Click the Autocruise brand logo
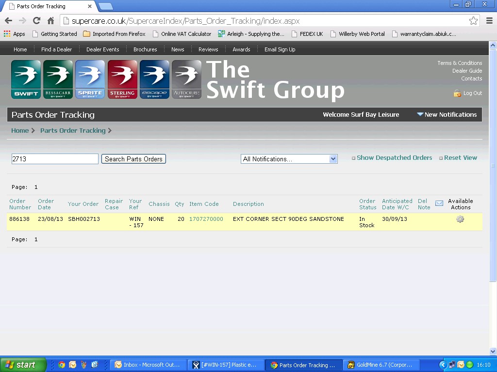497x372 pixels. [187, 79]
